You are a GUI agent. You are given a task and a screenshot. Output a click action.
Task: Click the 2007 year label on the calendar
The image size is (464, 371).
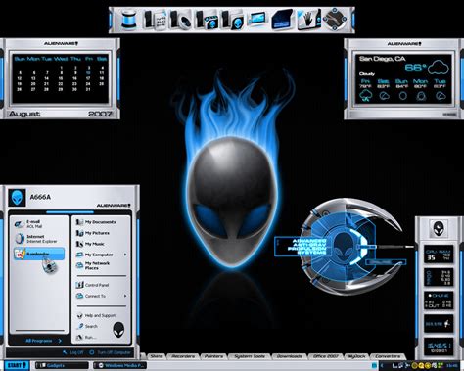point(100,114)
